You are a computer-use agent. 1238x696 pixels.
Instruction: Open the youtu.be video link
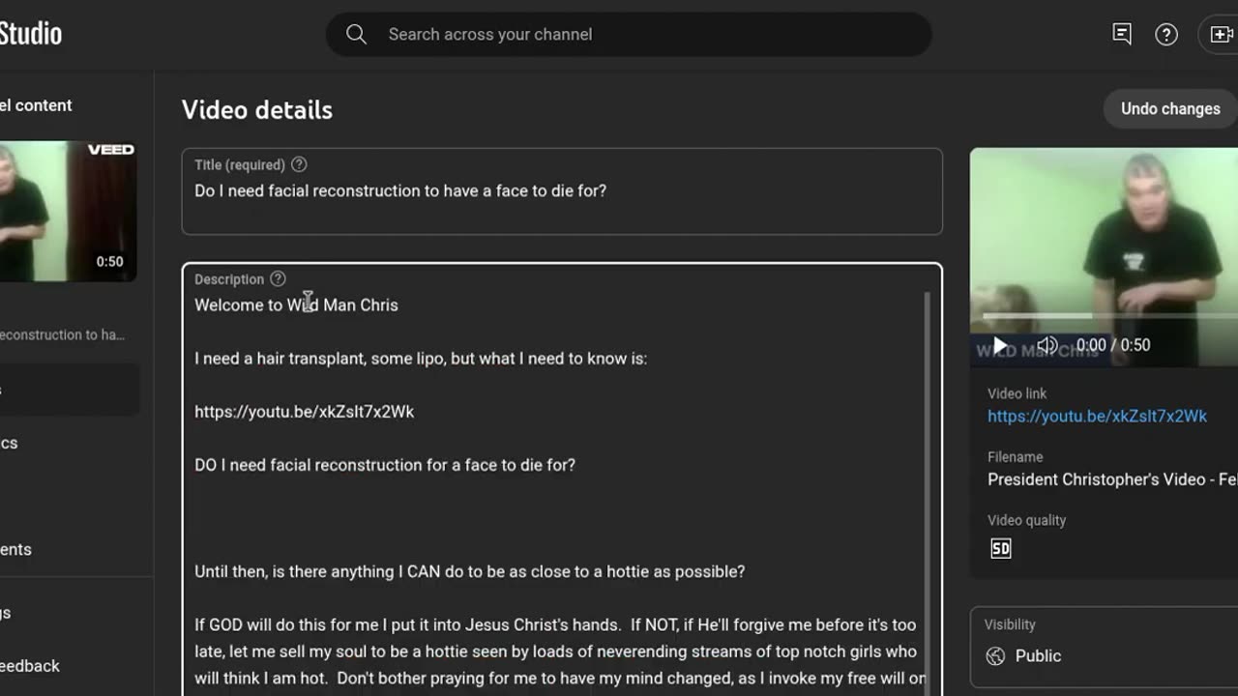click(1097, 416)
